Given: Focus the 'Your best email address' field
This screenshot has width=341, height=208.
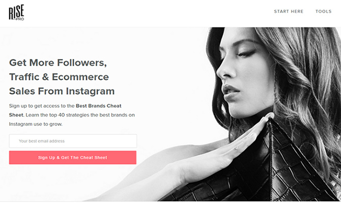Looking at the screenshot, I should click(x=73, y=141).
